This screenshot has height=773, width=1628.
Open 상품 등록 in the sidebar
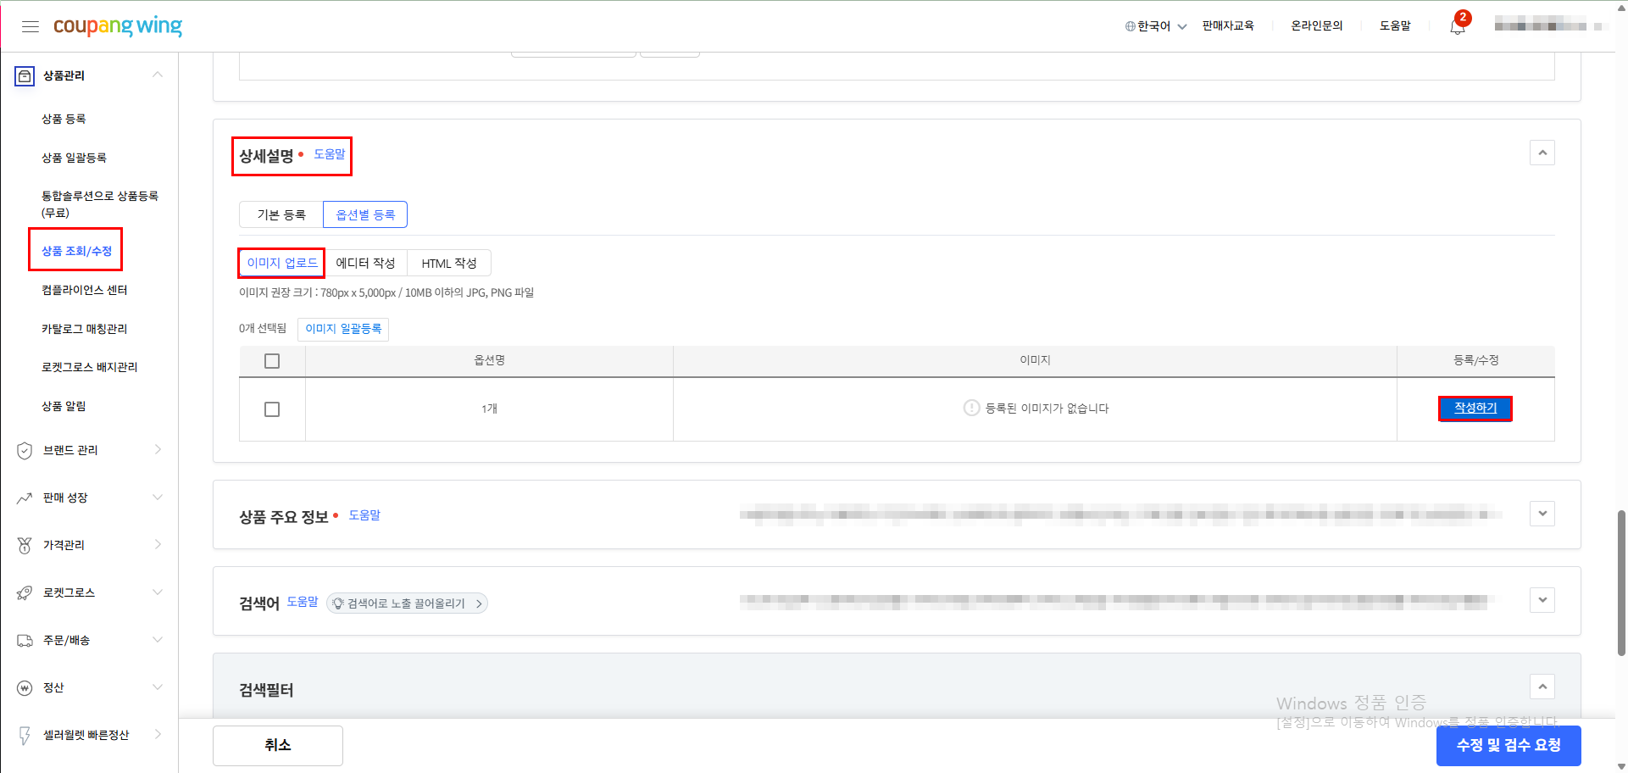click(x=64, y=120)
